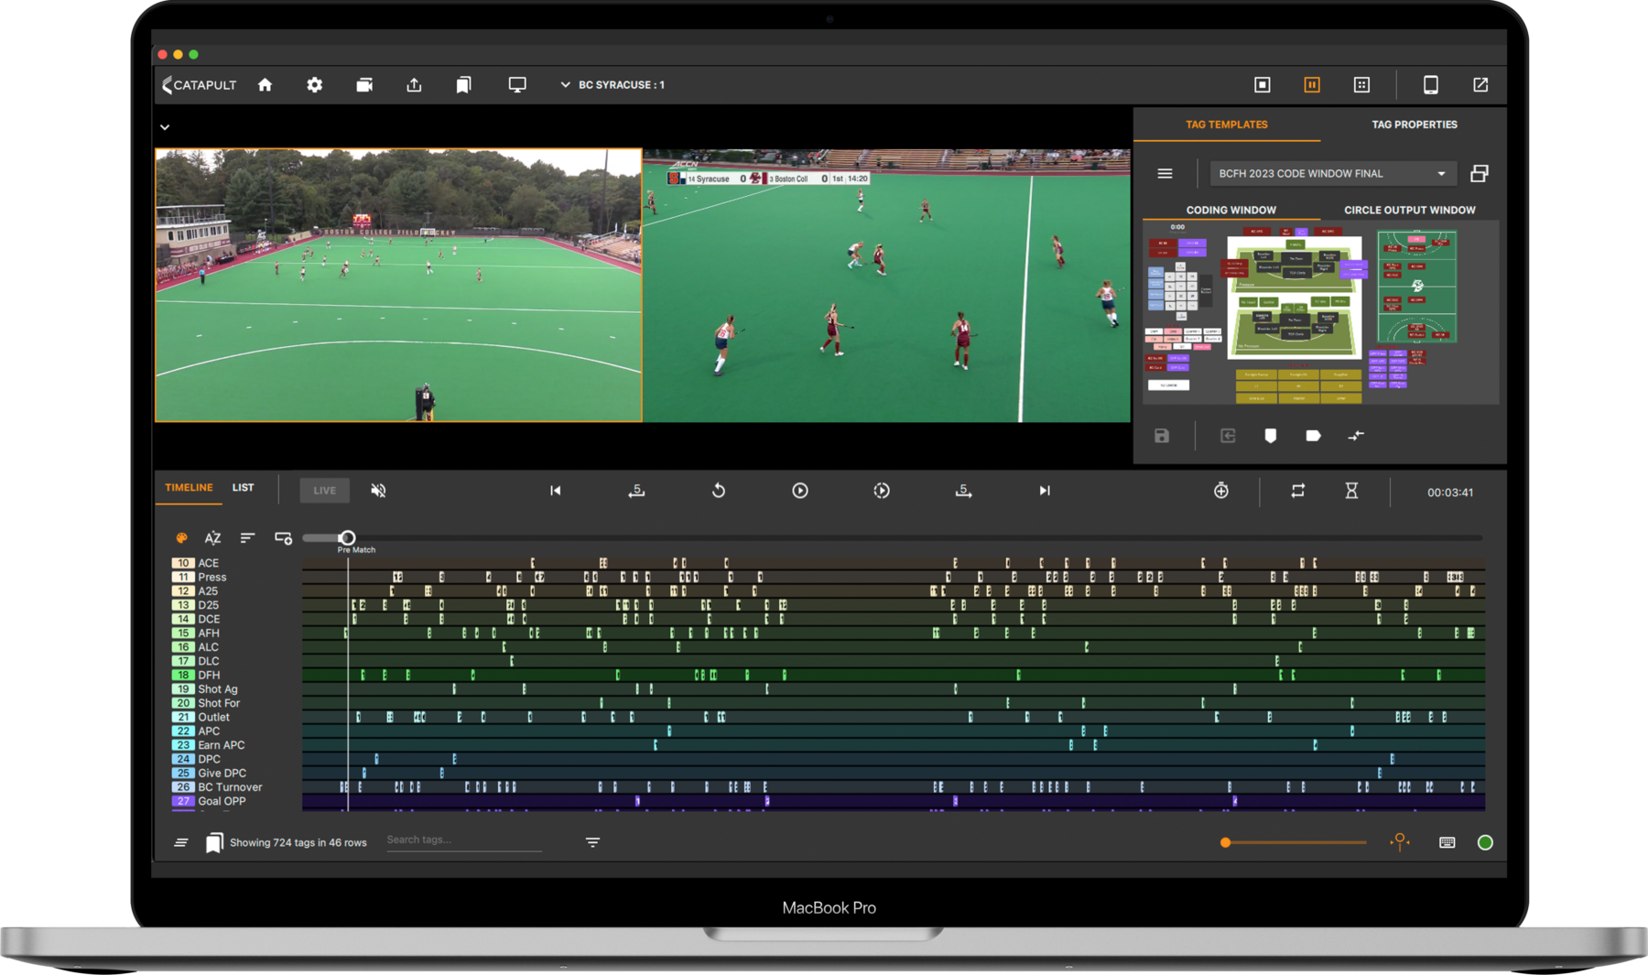Unmute audio on the timeline transport bar
This screenshot has width=1648, height=975.
(378, 490)
